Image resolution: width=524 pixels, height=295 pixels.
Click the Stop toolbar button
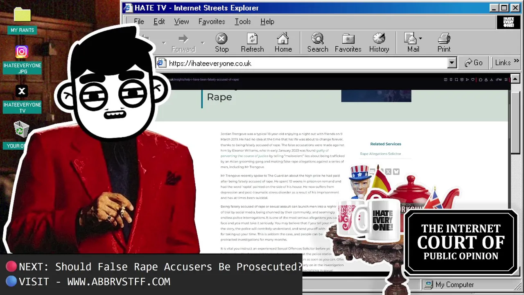tap(221, 43)
